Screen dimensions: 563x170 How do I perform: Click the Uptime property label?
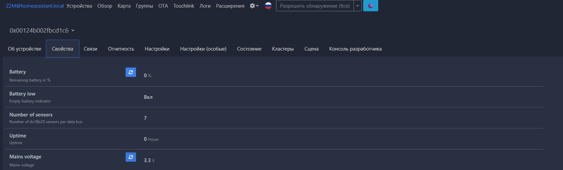pyautogui.click(x=18, y=136)
